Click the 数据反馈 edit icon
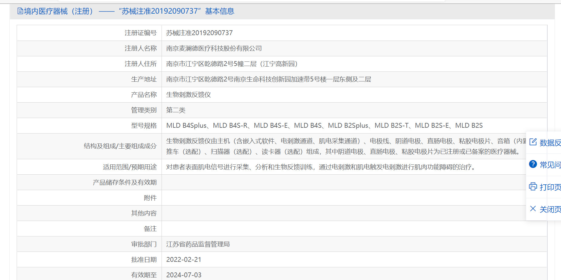The height and width of the screenshot is (280, 561). pyautogui.click(x=533, y=142)
